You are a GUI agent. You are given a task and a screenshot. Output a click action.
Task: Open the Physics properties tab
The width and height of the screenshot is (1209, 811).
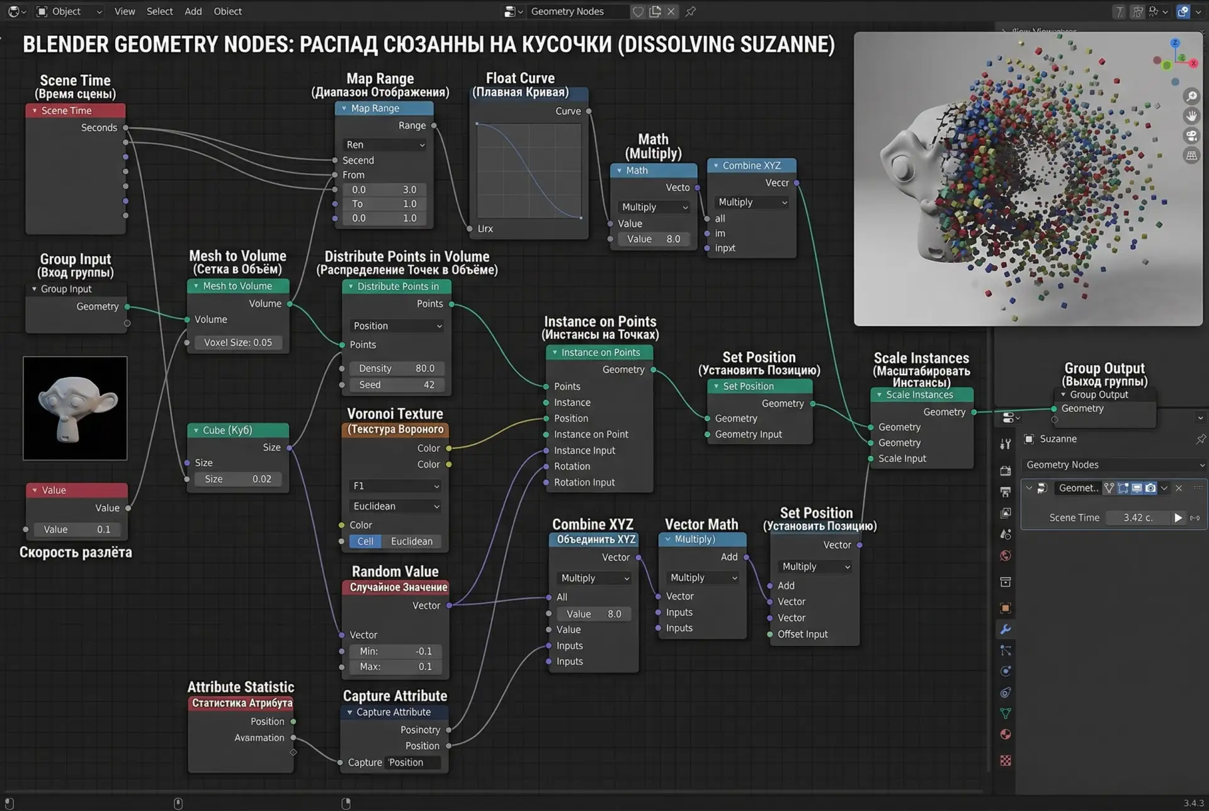coord(1006,671)
